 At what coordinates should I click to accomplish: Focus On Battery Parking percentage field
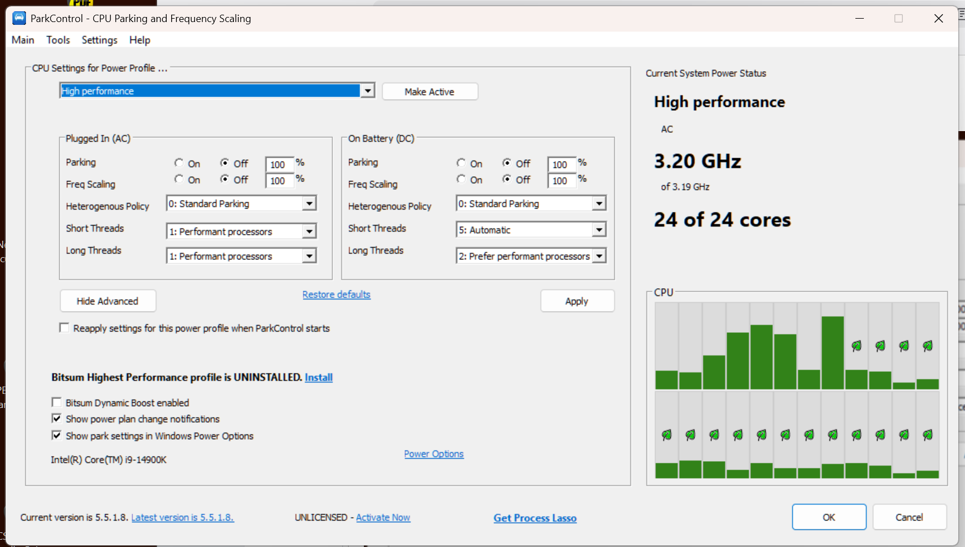click(562, 164)
